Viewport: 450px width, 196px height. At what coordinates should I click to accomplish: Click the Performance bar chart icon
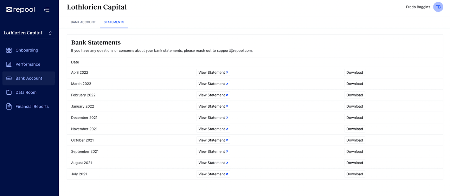point(9,64)
